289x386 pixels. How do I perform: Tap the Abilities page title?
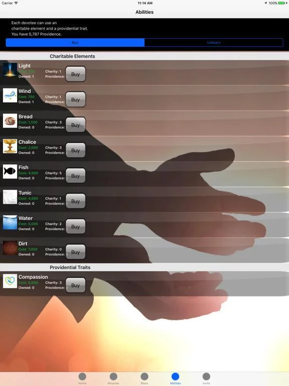click(x=144, y=12)
